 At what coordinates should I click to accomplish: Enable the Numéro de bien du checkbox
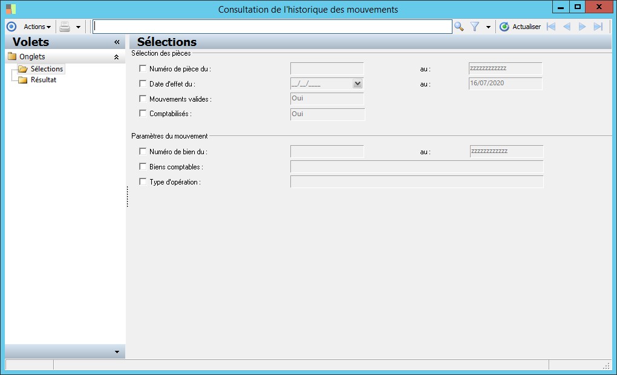[143, 151]
